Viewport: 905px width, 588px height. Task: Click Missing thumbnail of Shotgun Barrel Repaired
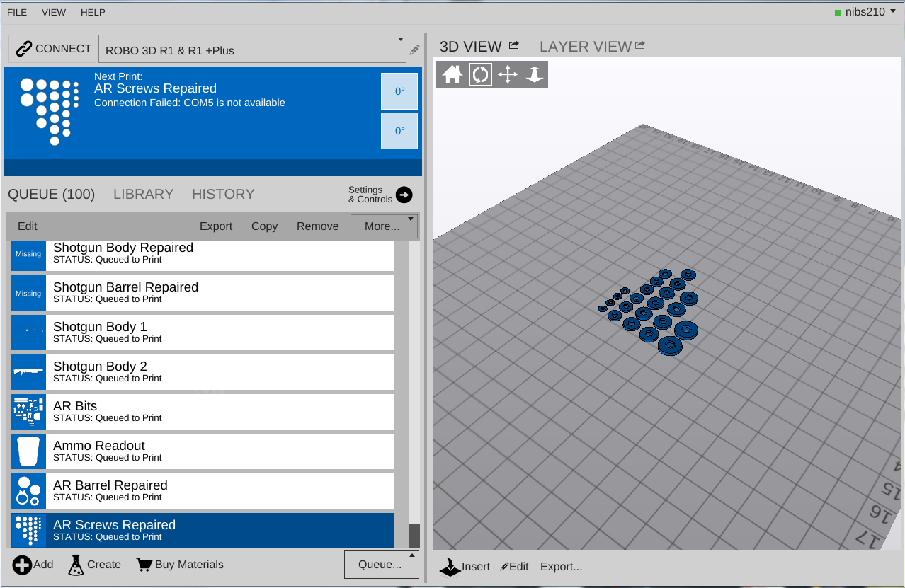[x=28, y=292]
